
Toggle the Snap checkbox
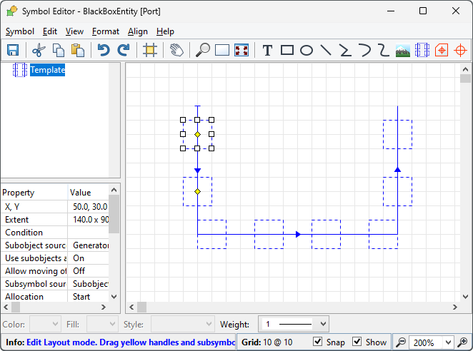(318, 342)
